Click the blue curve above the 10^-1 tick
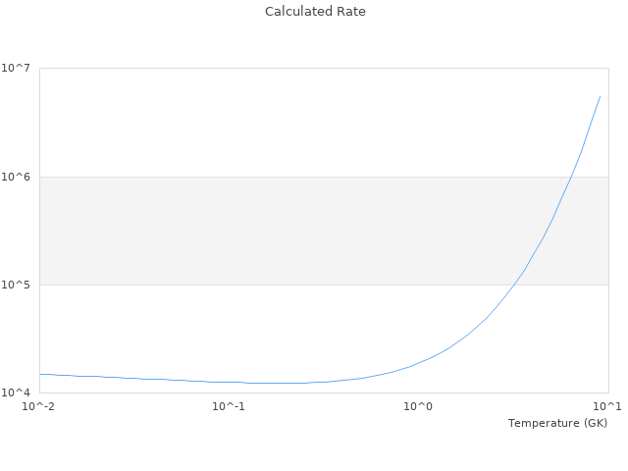The image size is (628, 471). coord(229,382)
